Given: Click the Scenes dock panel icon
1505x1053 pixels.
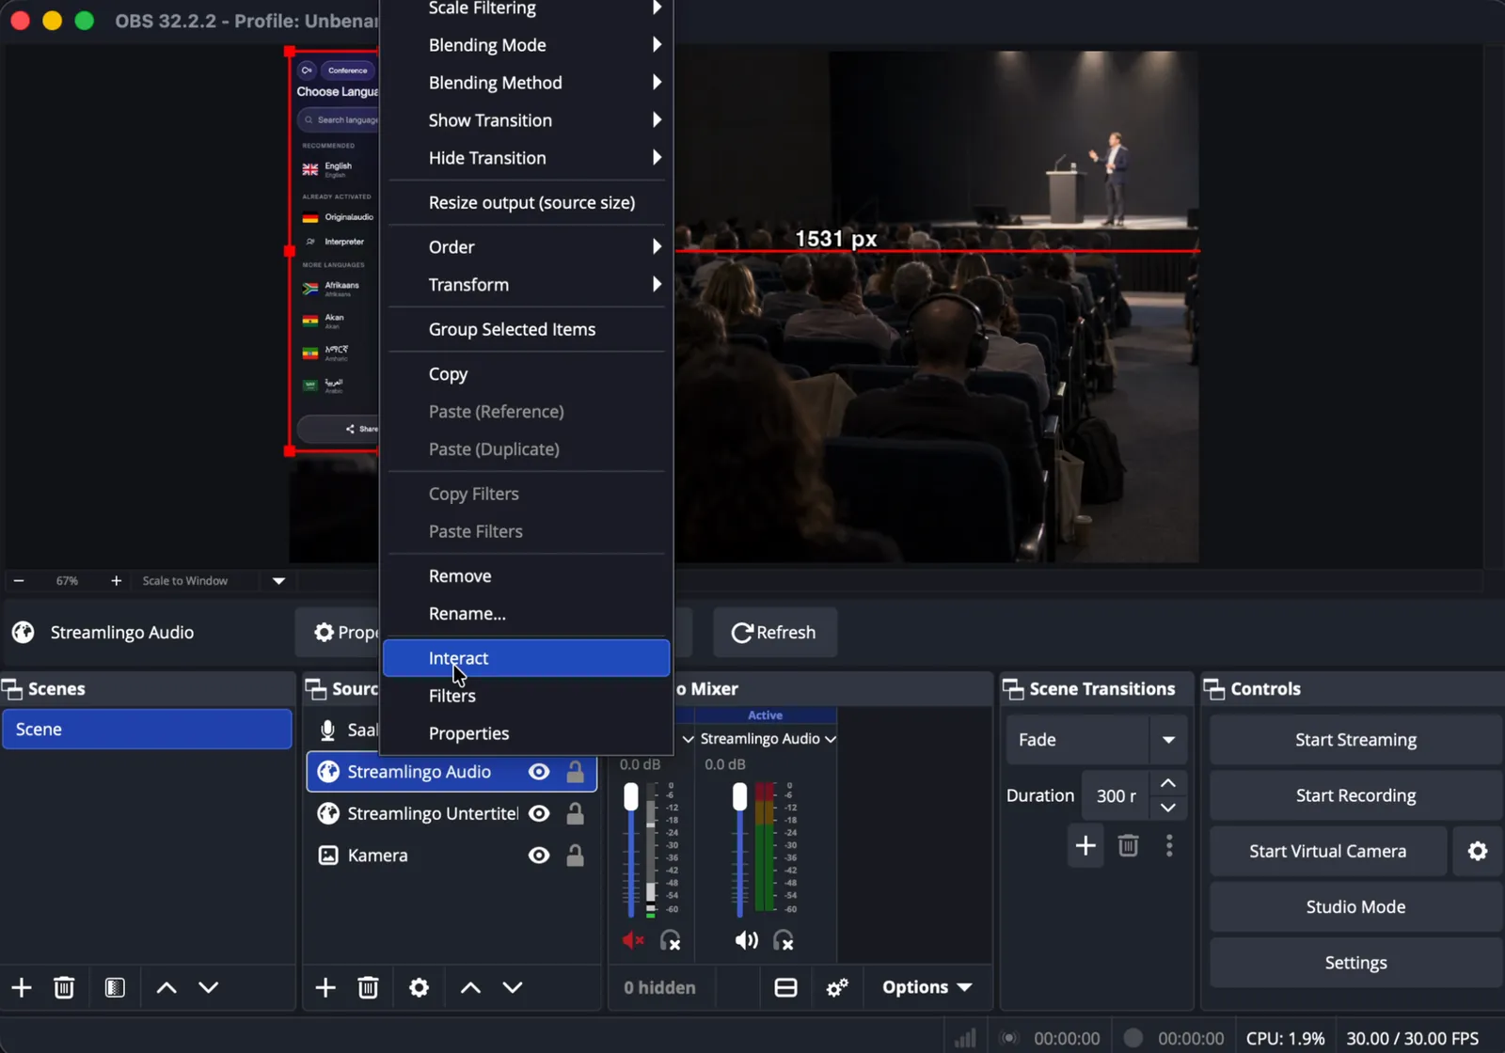Looking at the screenshot, I should [x=12, y=689].
